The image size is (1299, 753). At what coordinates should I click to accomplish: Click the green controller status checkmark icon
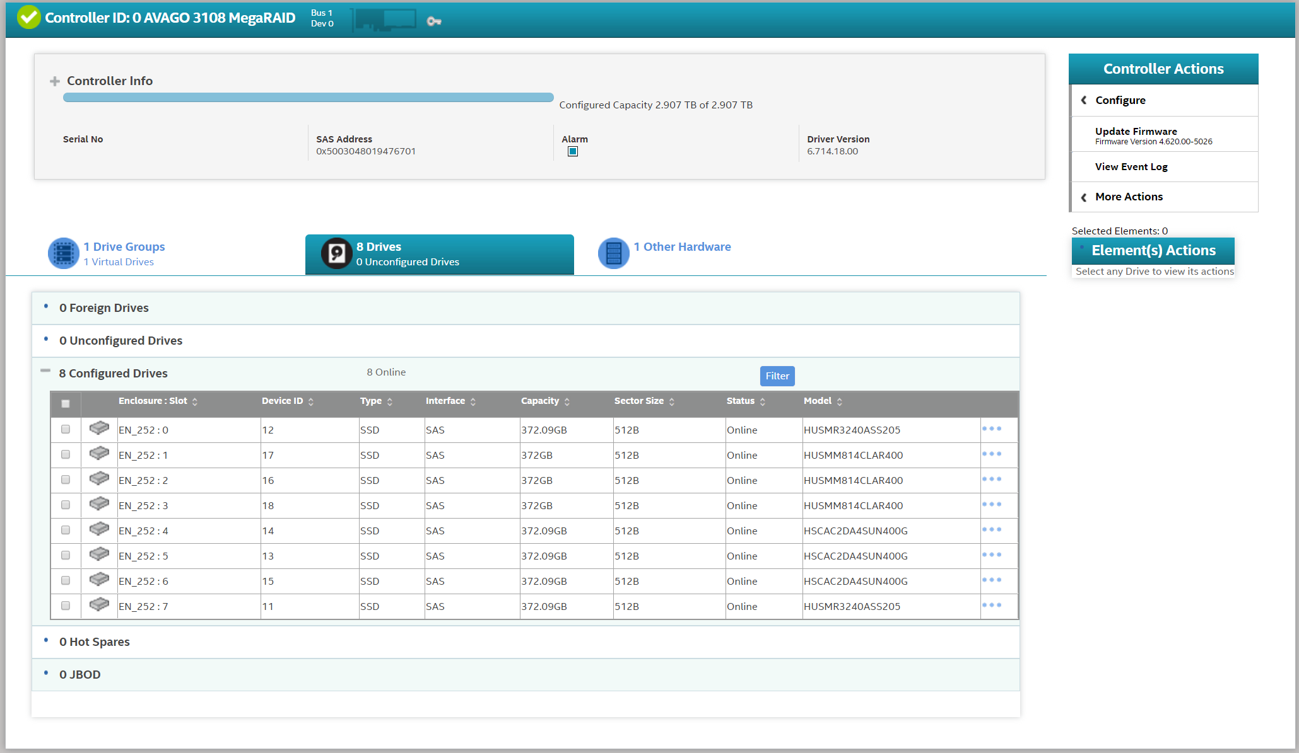(x=28, y=18)
